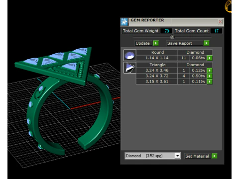Click the Diamond label in Round row
239x179 pixels.
point(195,52)
